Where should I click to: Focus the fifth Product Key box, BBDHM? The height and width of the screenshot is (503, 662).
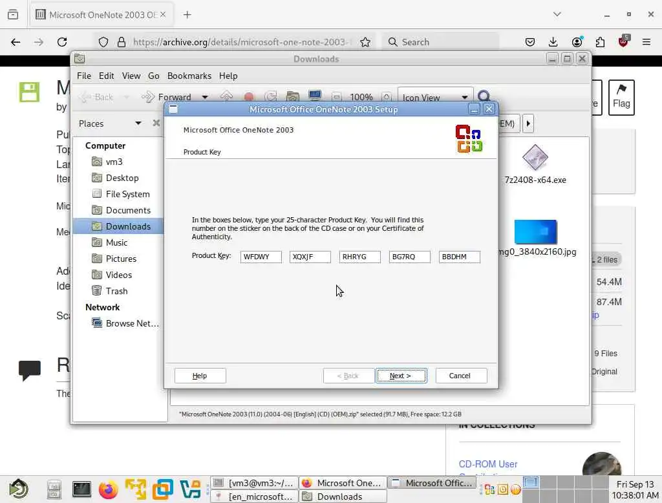(460, 257)
